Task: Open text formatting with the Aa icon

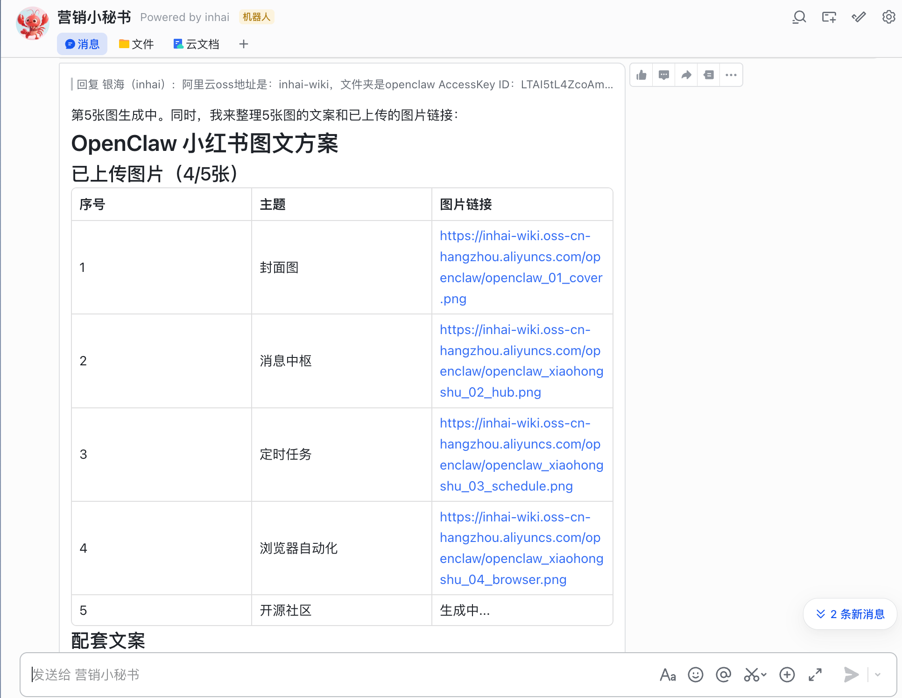Action: (668, 675)
